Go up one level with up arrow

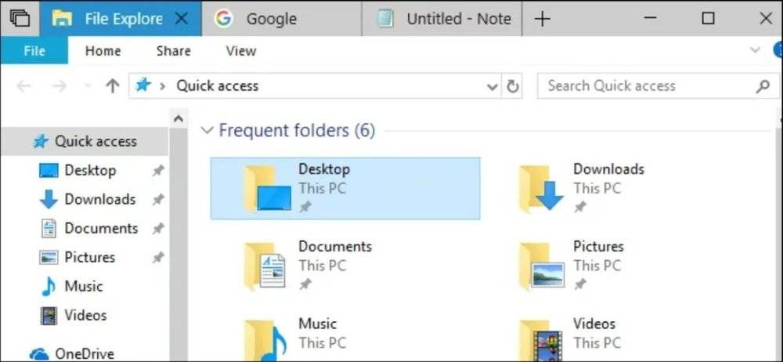113,86
